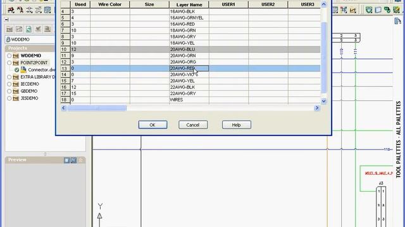Click the green linked-circles icon
Image resolution: width=405 pixels, height=227 pixels.
[x=387, y=10]
